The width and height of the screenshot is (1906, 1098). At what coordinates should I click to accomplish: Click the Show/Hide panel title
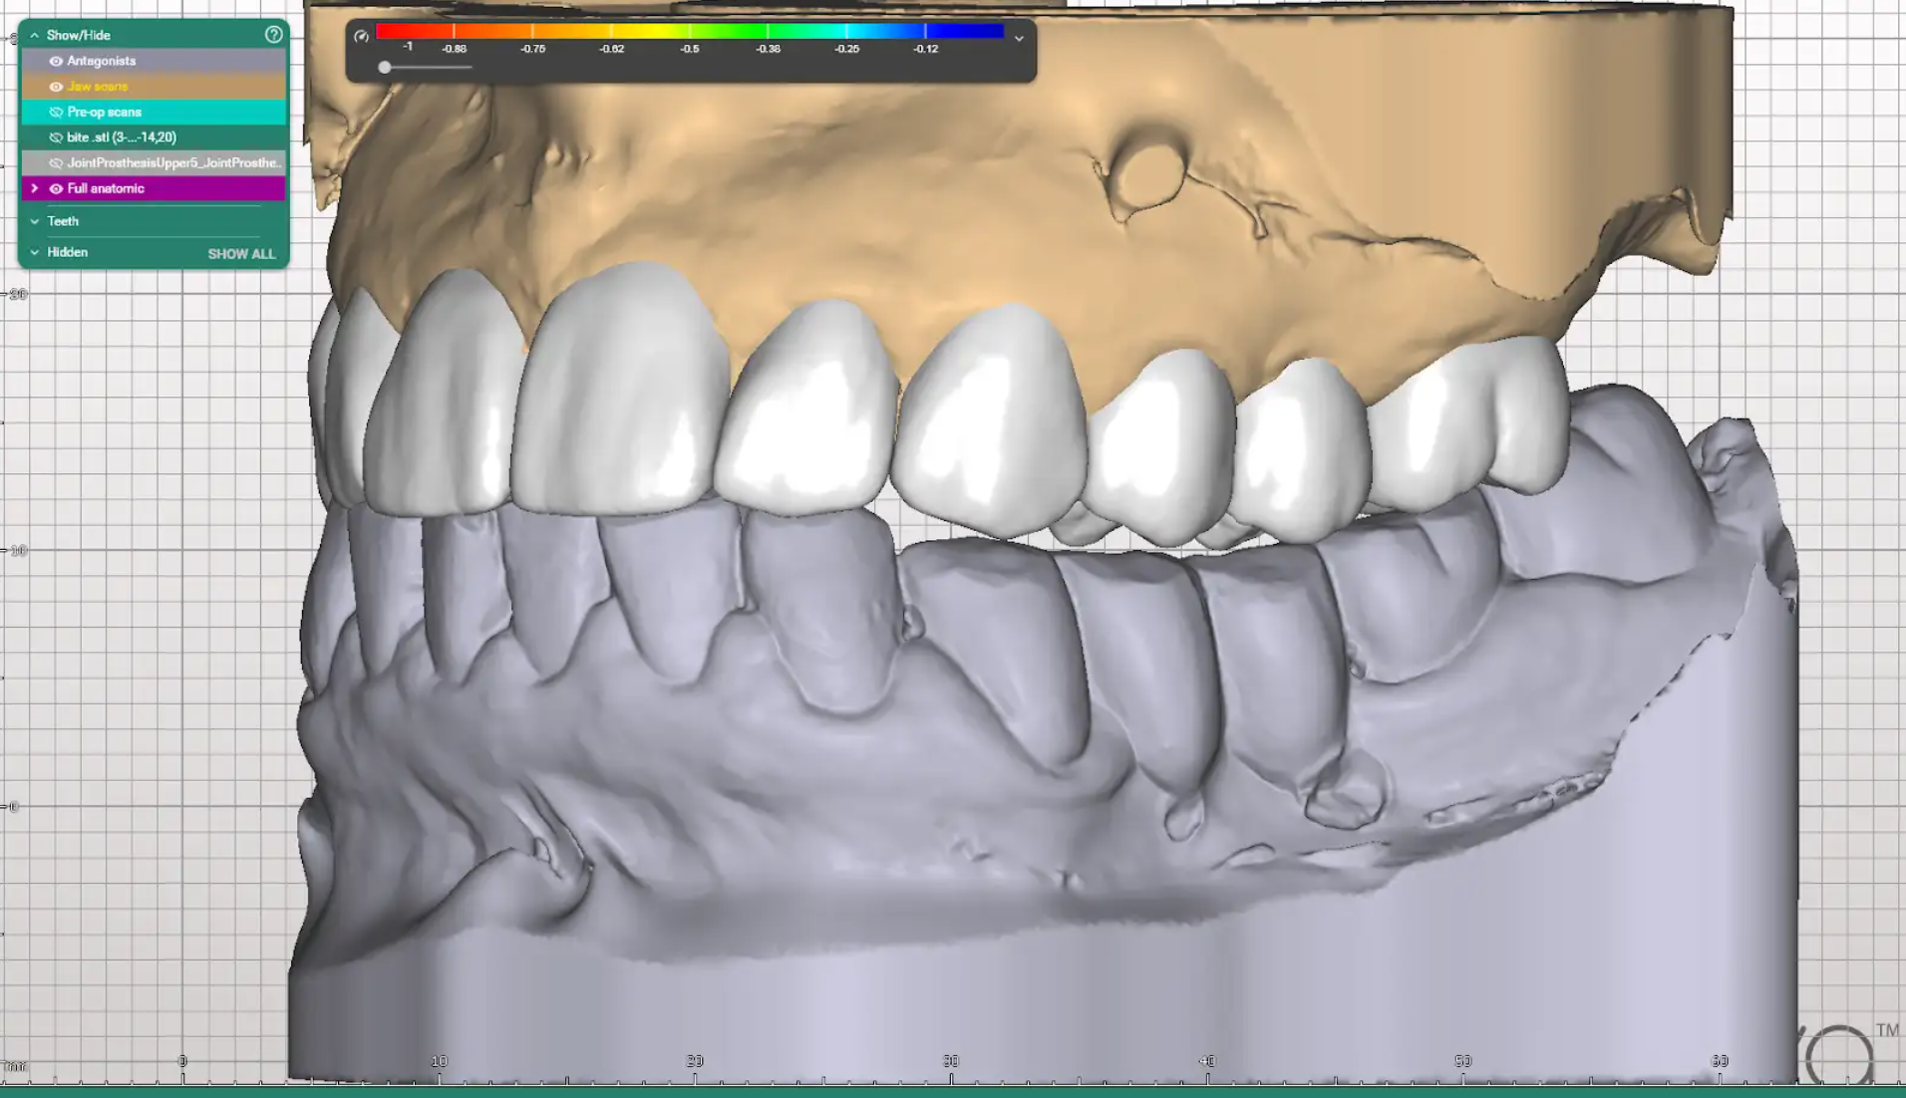[79, 35]
